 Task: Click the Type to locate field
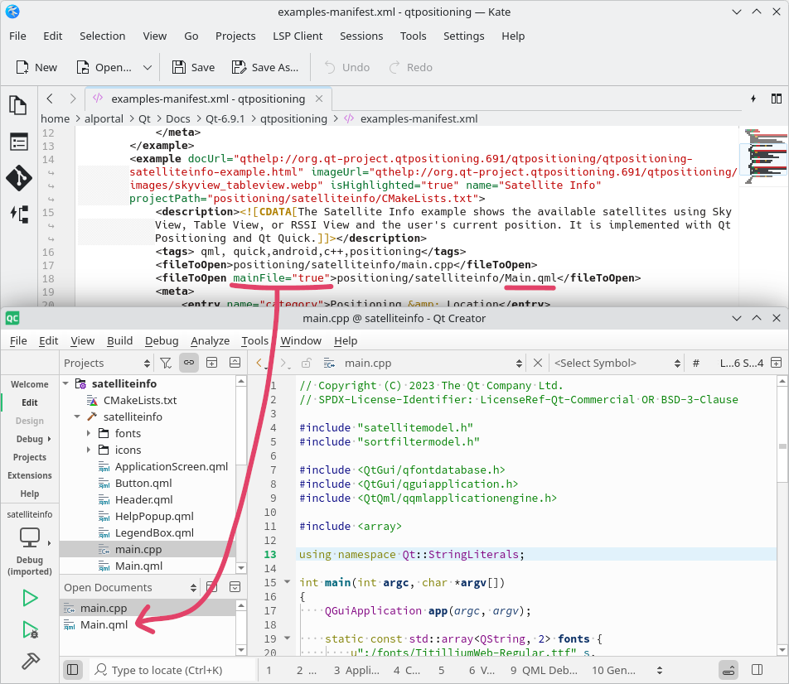click(173, 670)
